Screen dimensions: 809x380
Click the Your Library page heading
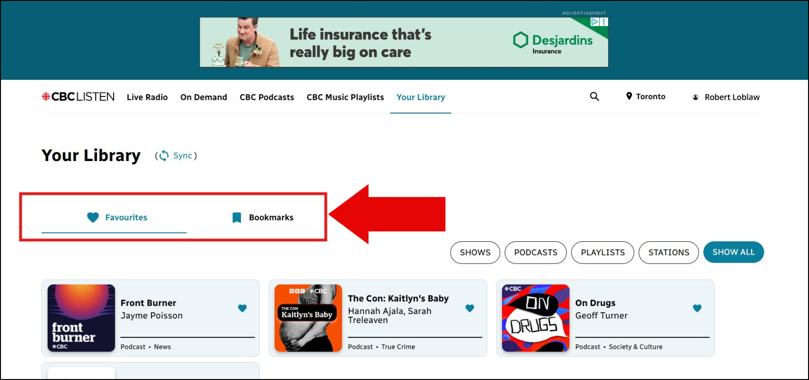click(x=91, y=155)
